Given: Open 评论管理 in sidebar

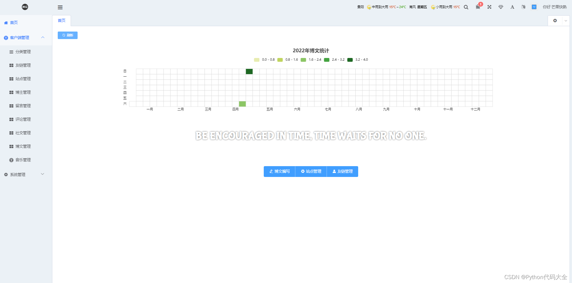Looking at the screenshot, I should pos(26,119).
